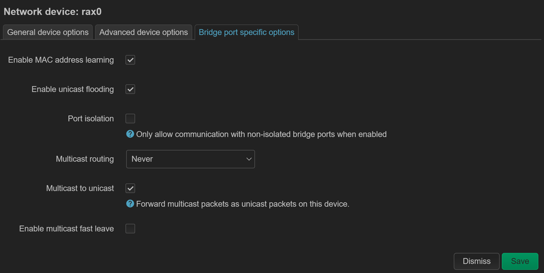Click the help icon beside port isolation hint
This screenshot has width=544, height=273.
pyautogui.click(x=130, y=134)
